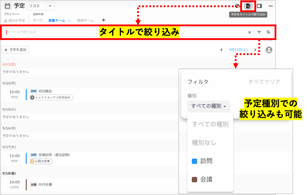Viewport: 308px width, 195px height.
Task: Choose 種別なし from the dropdown list
Action: pos(210,143)
